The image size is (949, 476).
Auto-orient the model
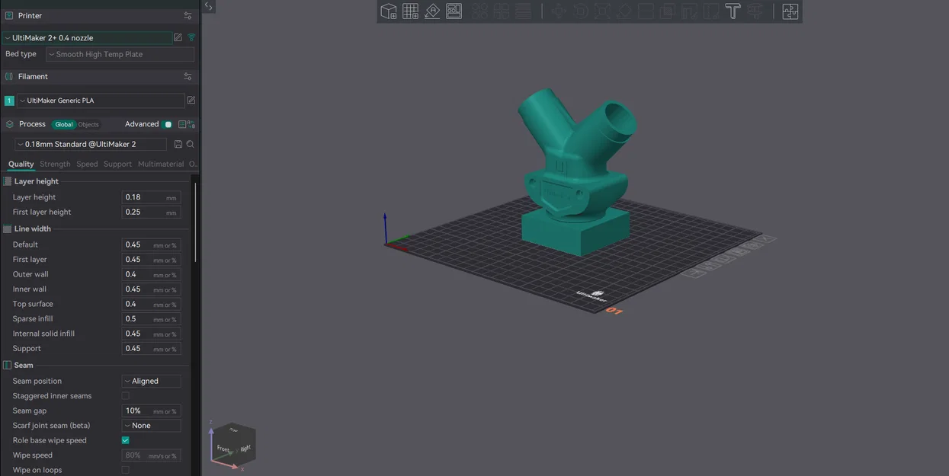point(432,11)
